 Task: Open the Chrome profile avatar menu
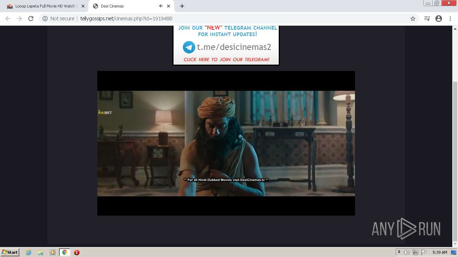pyautogui.click(x=439, y=19)
